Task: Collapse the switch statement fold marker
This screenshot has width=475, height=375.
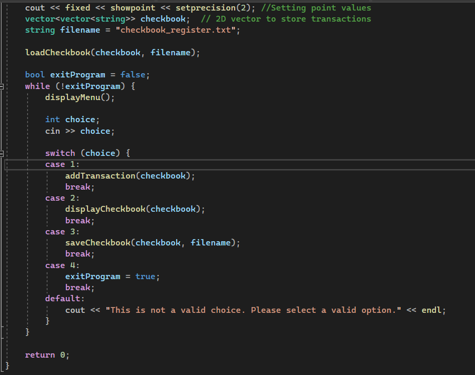Action: [x=2, y=153]
